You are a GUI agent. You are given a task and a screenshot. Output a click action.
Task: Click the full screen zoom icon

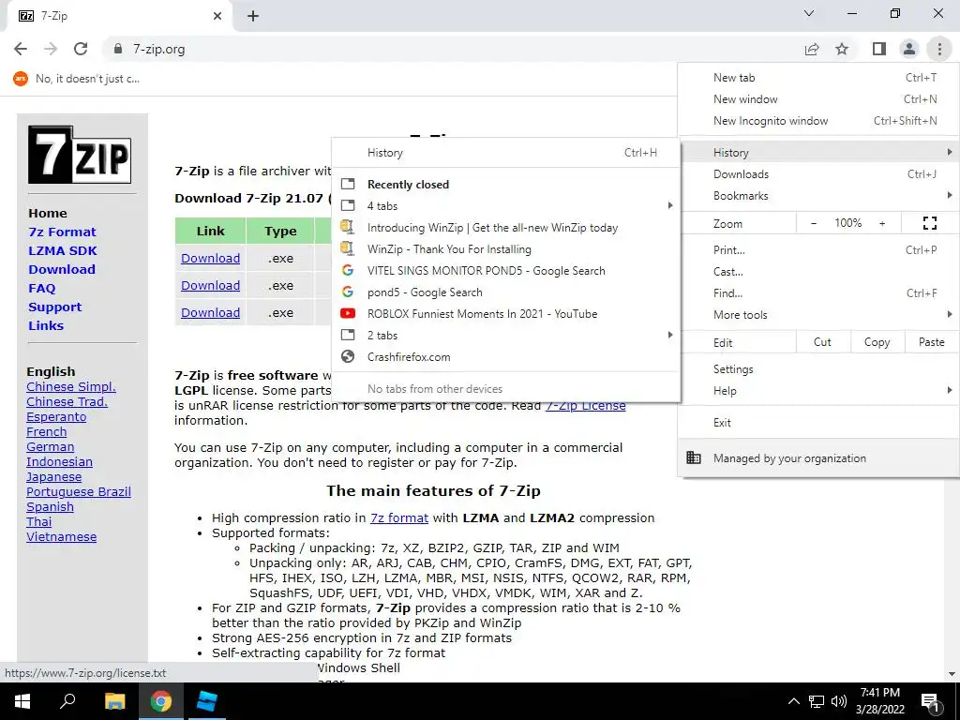point(929,223)
